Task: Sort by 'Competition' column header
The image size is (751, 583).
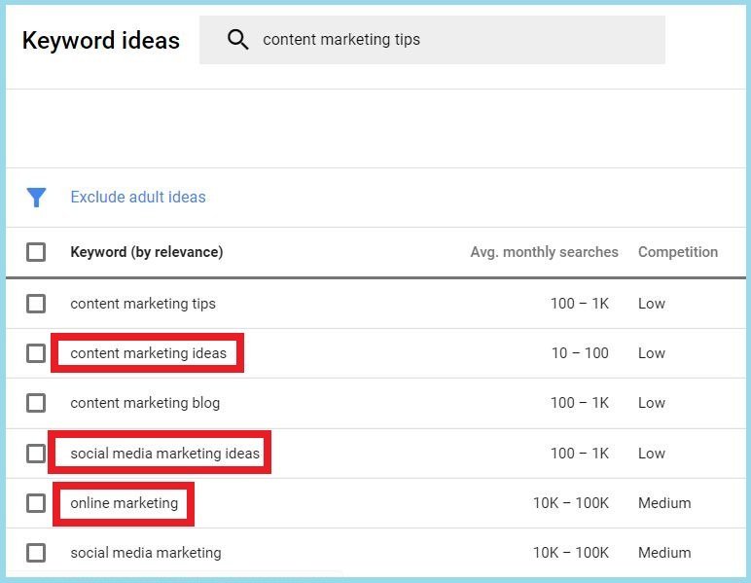Action: (678, 252)
